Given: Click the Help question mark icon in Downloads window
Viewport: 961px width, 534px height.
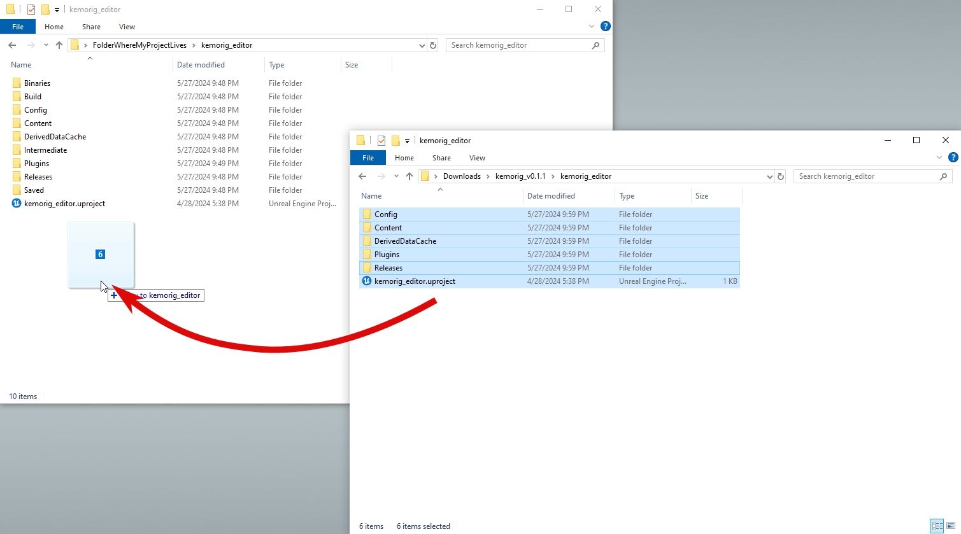Looking at the screenshot, I should [x=953, y=157].
